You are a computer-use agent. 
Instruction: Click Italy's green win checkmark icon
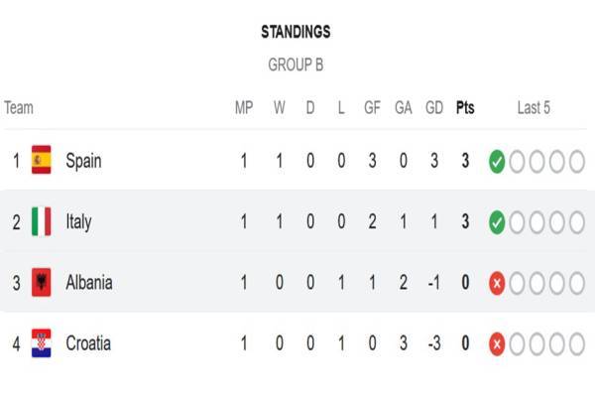[x=497, y=222]
